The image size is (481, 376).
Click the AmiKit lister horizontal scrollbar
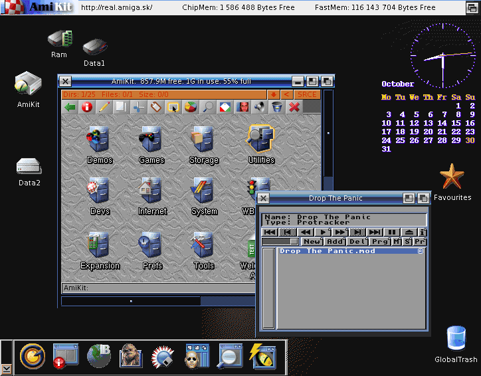coord(158,301)
